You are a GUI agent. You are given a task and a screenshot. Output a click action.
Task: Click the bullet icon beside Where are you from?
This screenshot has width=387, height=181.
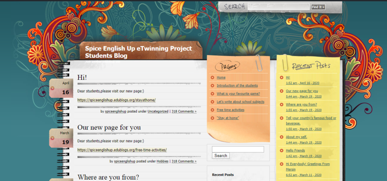pyautogui.click(x=282, y=105)
